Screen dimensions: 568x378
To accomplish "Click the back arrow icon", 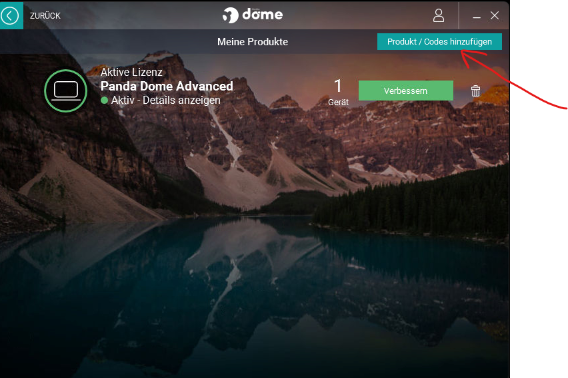I will click(10, 15).
